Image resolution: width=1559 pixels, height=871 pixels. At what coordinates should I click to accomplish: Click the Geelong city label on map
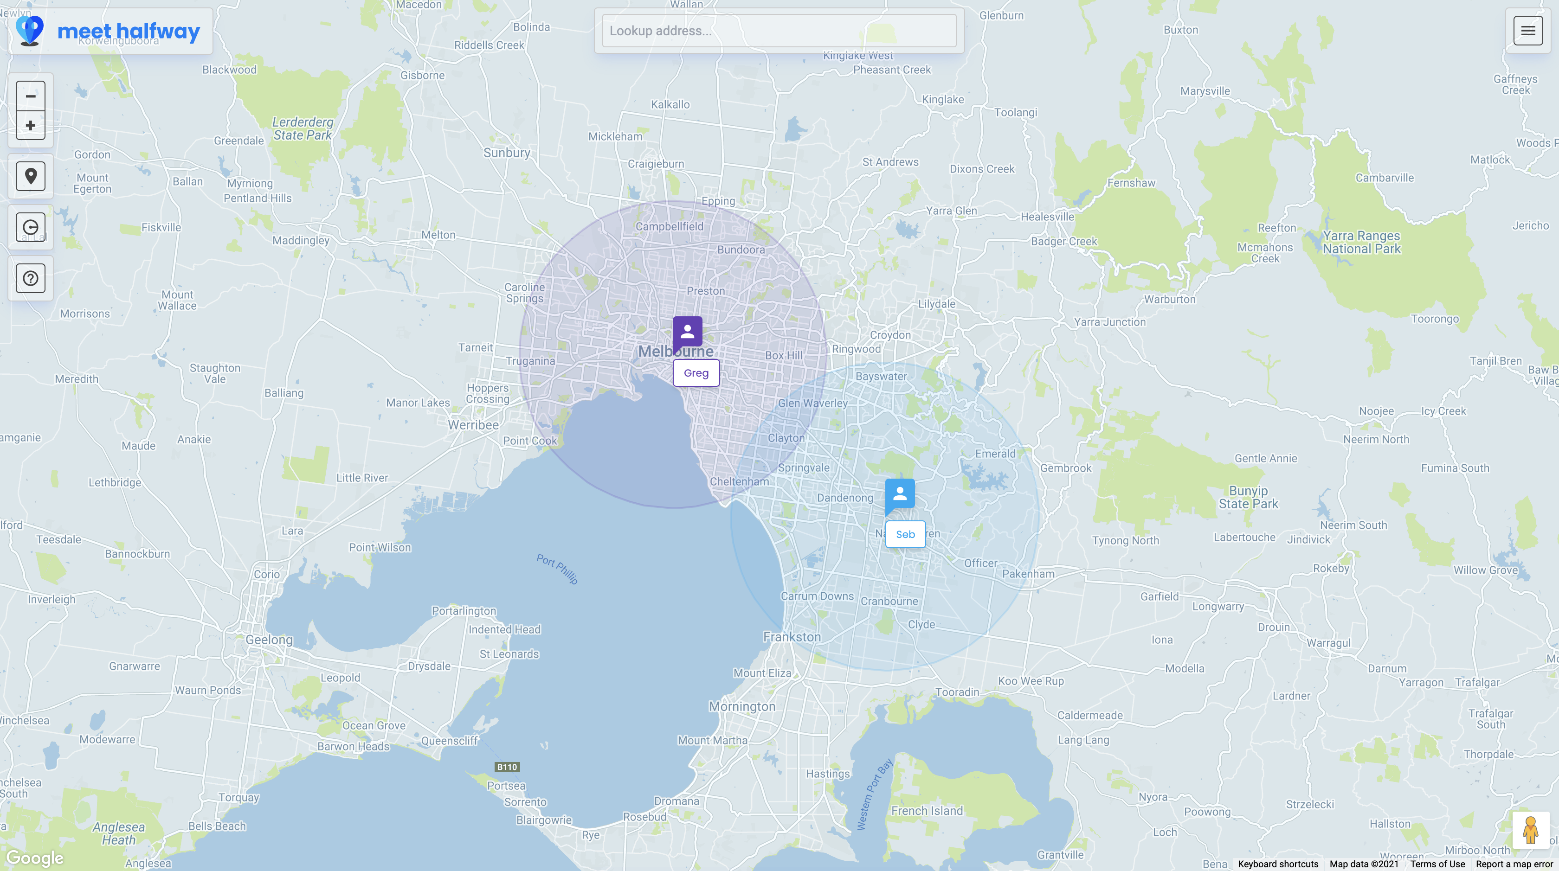pyautogui.click(x=269, y=640)
